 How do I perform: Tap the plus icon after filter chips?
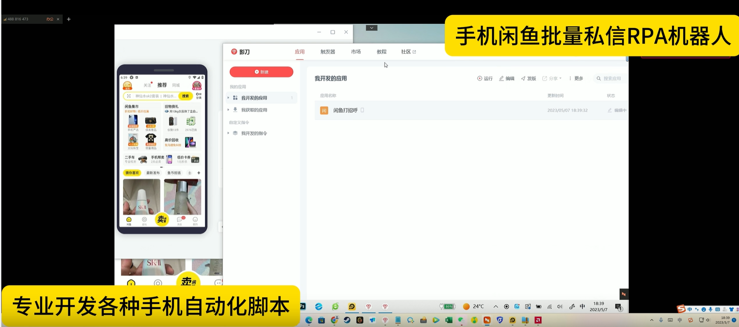point(199,173)
